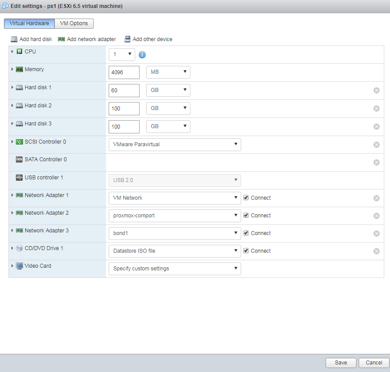
Task: Expand the Video Card settings row
Action: (x=12, y=266)
